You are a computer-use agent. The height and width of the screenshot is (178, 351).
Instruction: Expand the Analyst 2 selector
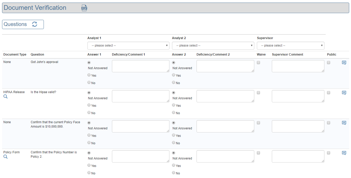point(213,46)
